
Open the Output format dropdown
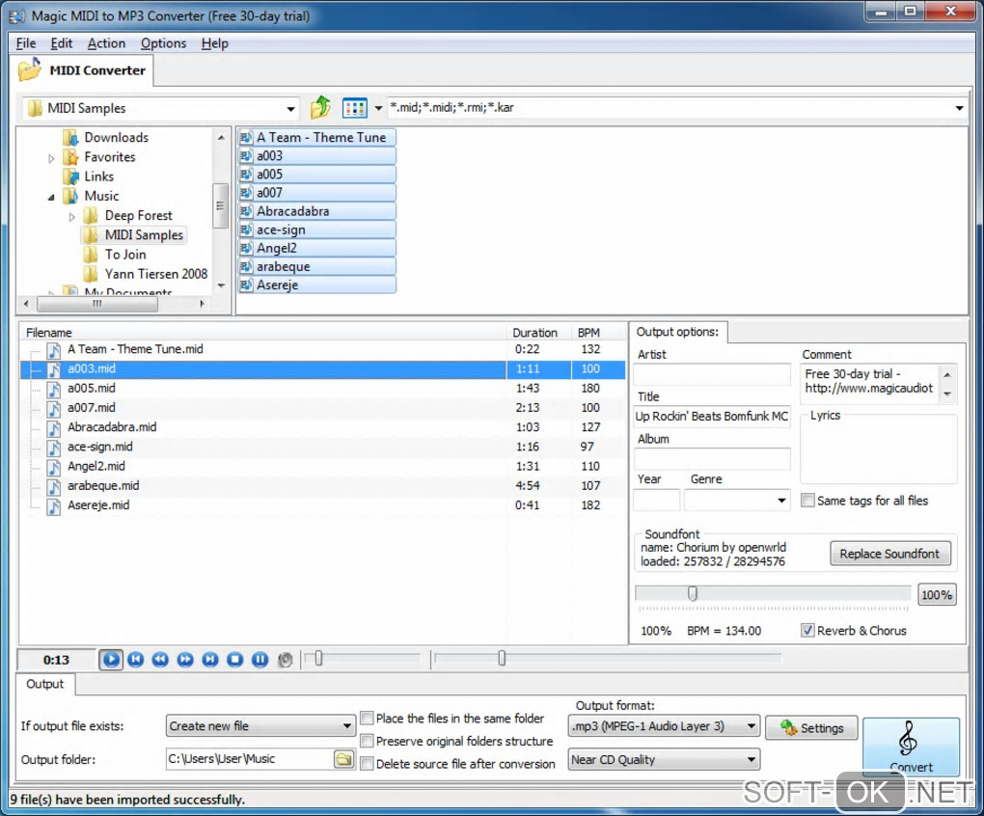(x=664, y=726)
